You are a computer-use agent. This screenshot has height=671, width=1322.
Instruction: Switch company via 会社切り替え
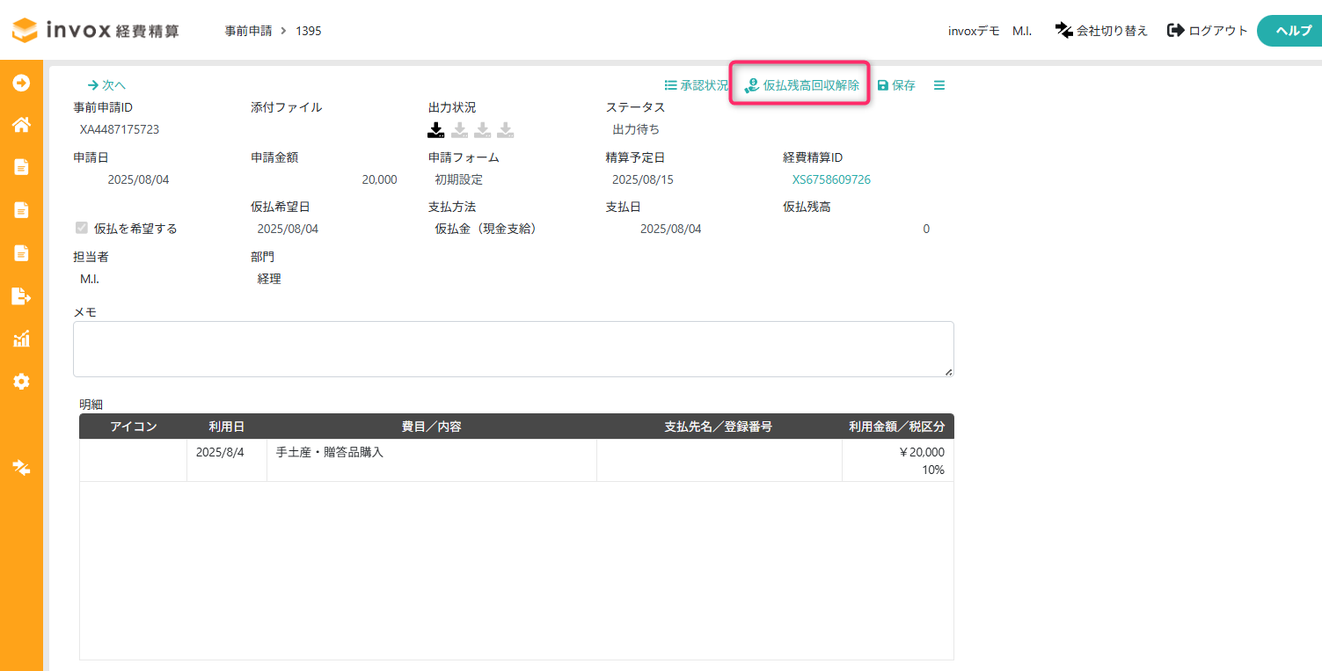tap(1102, 31)
